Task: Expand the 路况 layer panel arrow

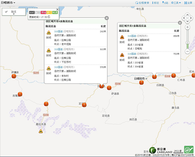Action: click(x=14, y=14)
